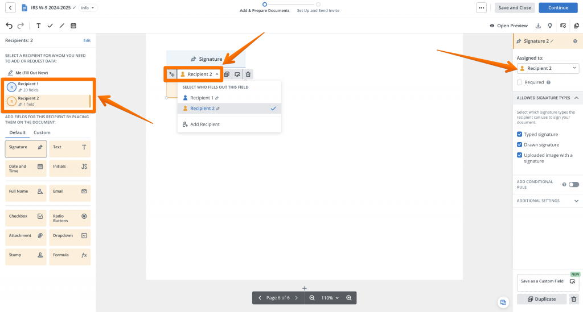583x312 pixels.
Task: Go to the next page
Action: pyautogui.click(x=296, y=298)
